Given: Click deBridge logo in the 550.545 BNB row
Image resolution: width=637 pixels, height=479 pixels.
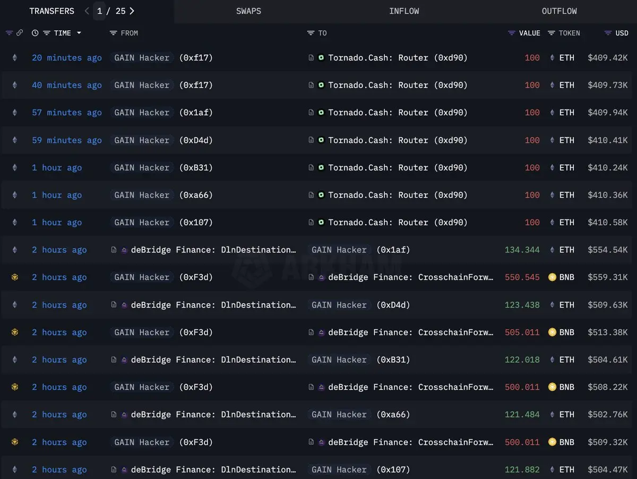Looking at the screenshot, I should (321, 277).
